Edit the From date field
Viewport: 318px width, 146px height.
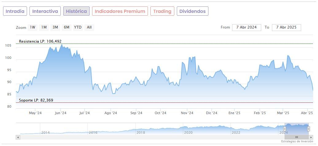(x=246, y=27)
